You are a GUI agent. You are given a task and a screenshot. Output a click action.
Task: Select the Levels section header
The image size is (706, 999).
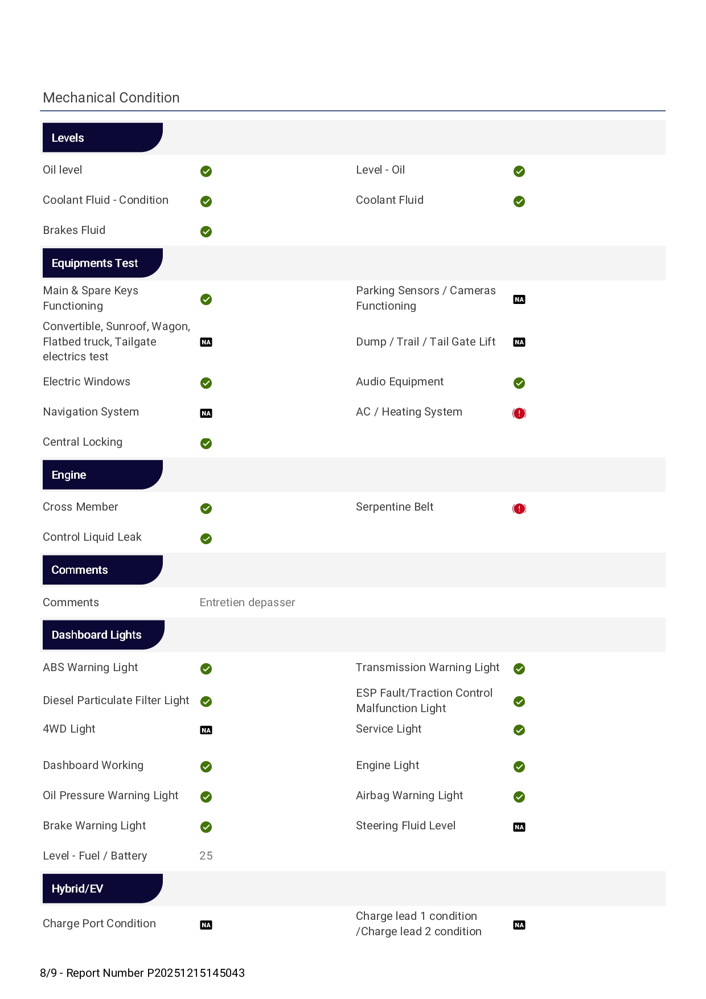pyautogui.click(x=102, y=138)
